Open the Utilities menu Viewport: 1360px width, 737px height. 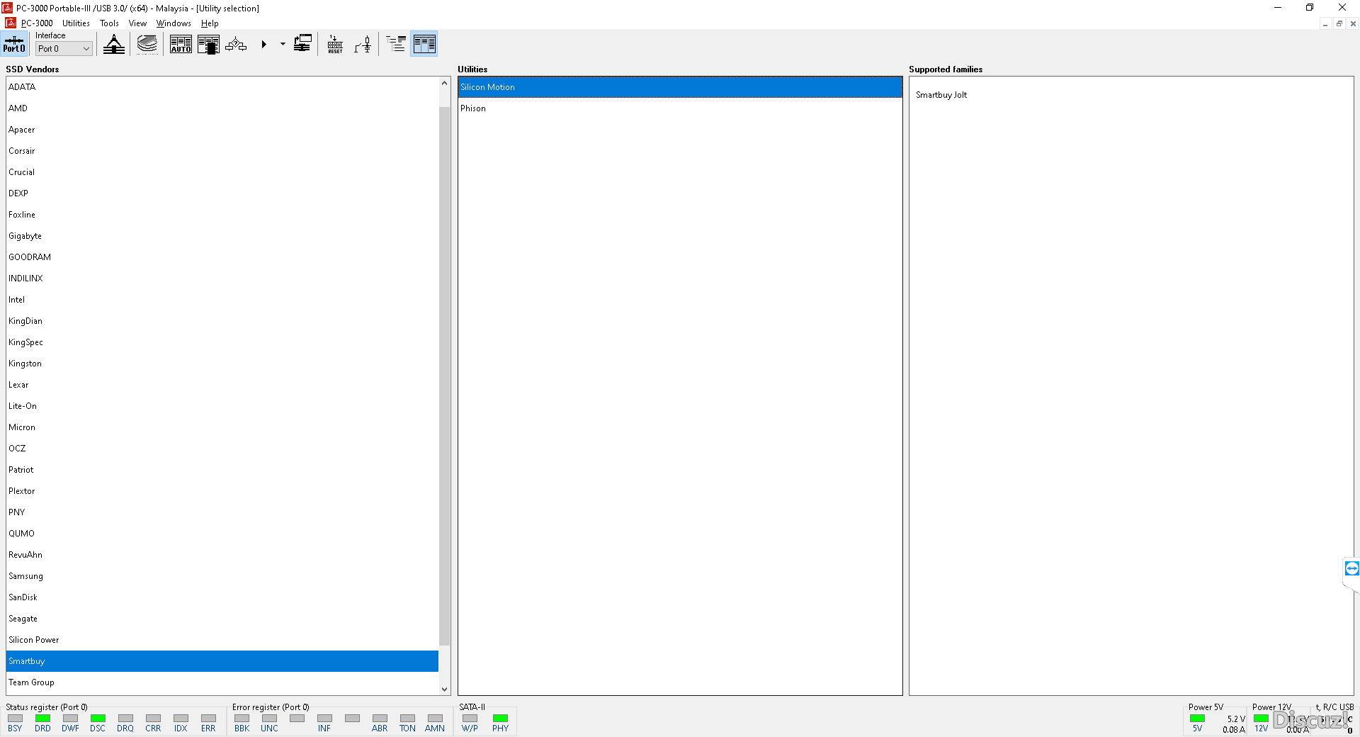76,23
